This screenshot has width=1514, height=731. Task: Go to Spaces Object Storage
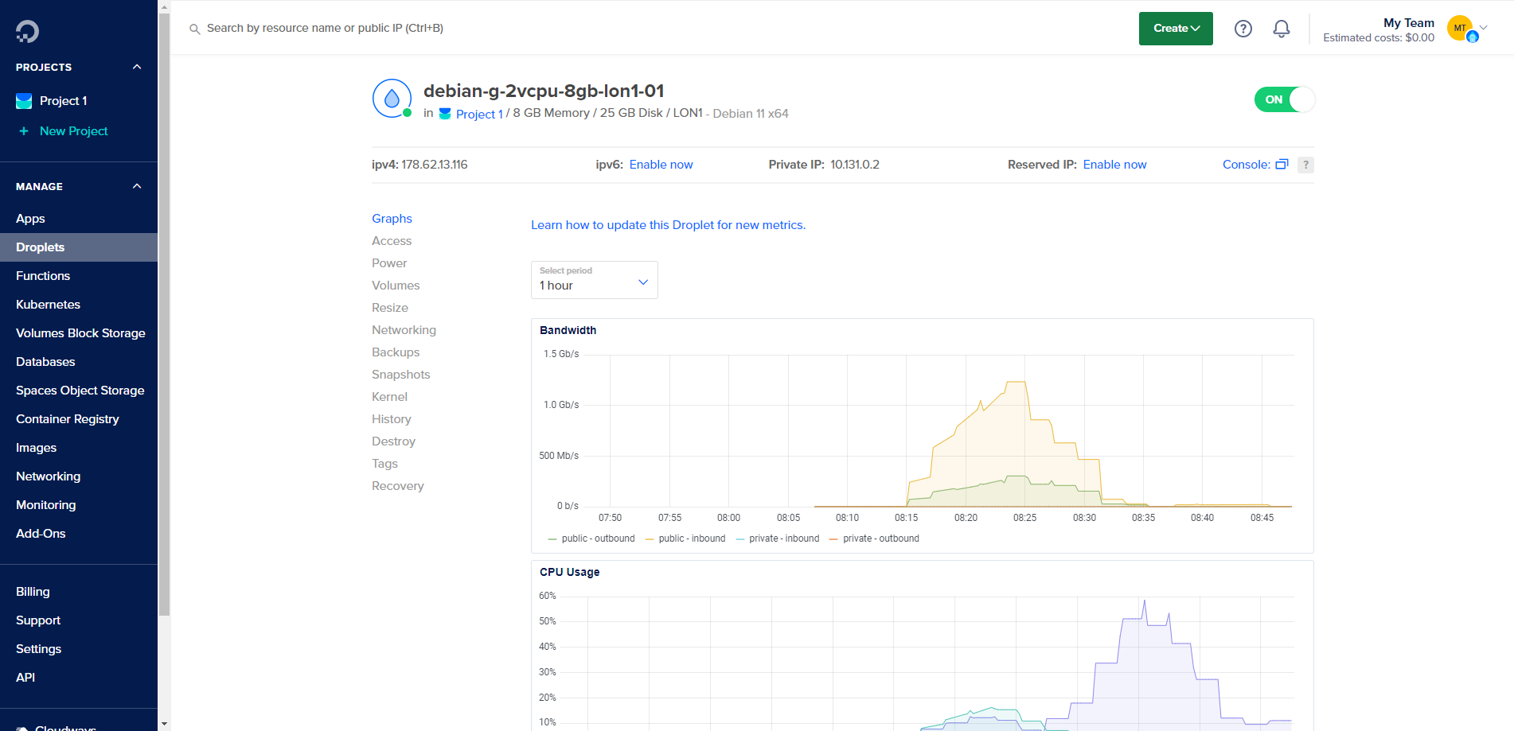(80, 391)
